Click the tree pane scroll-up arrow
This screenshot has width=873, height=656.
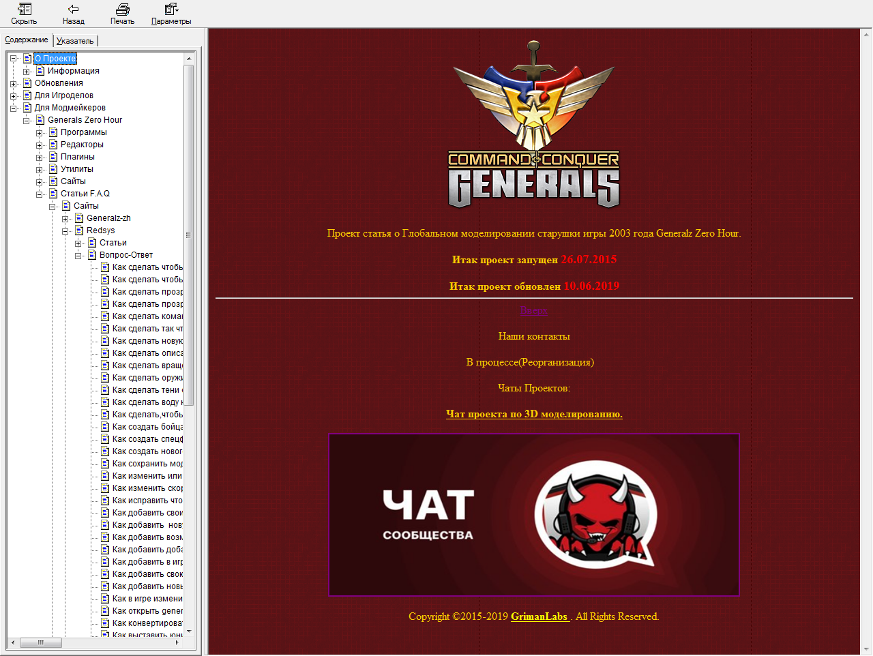point(189,59)
